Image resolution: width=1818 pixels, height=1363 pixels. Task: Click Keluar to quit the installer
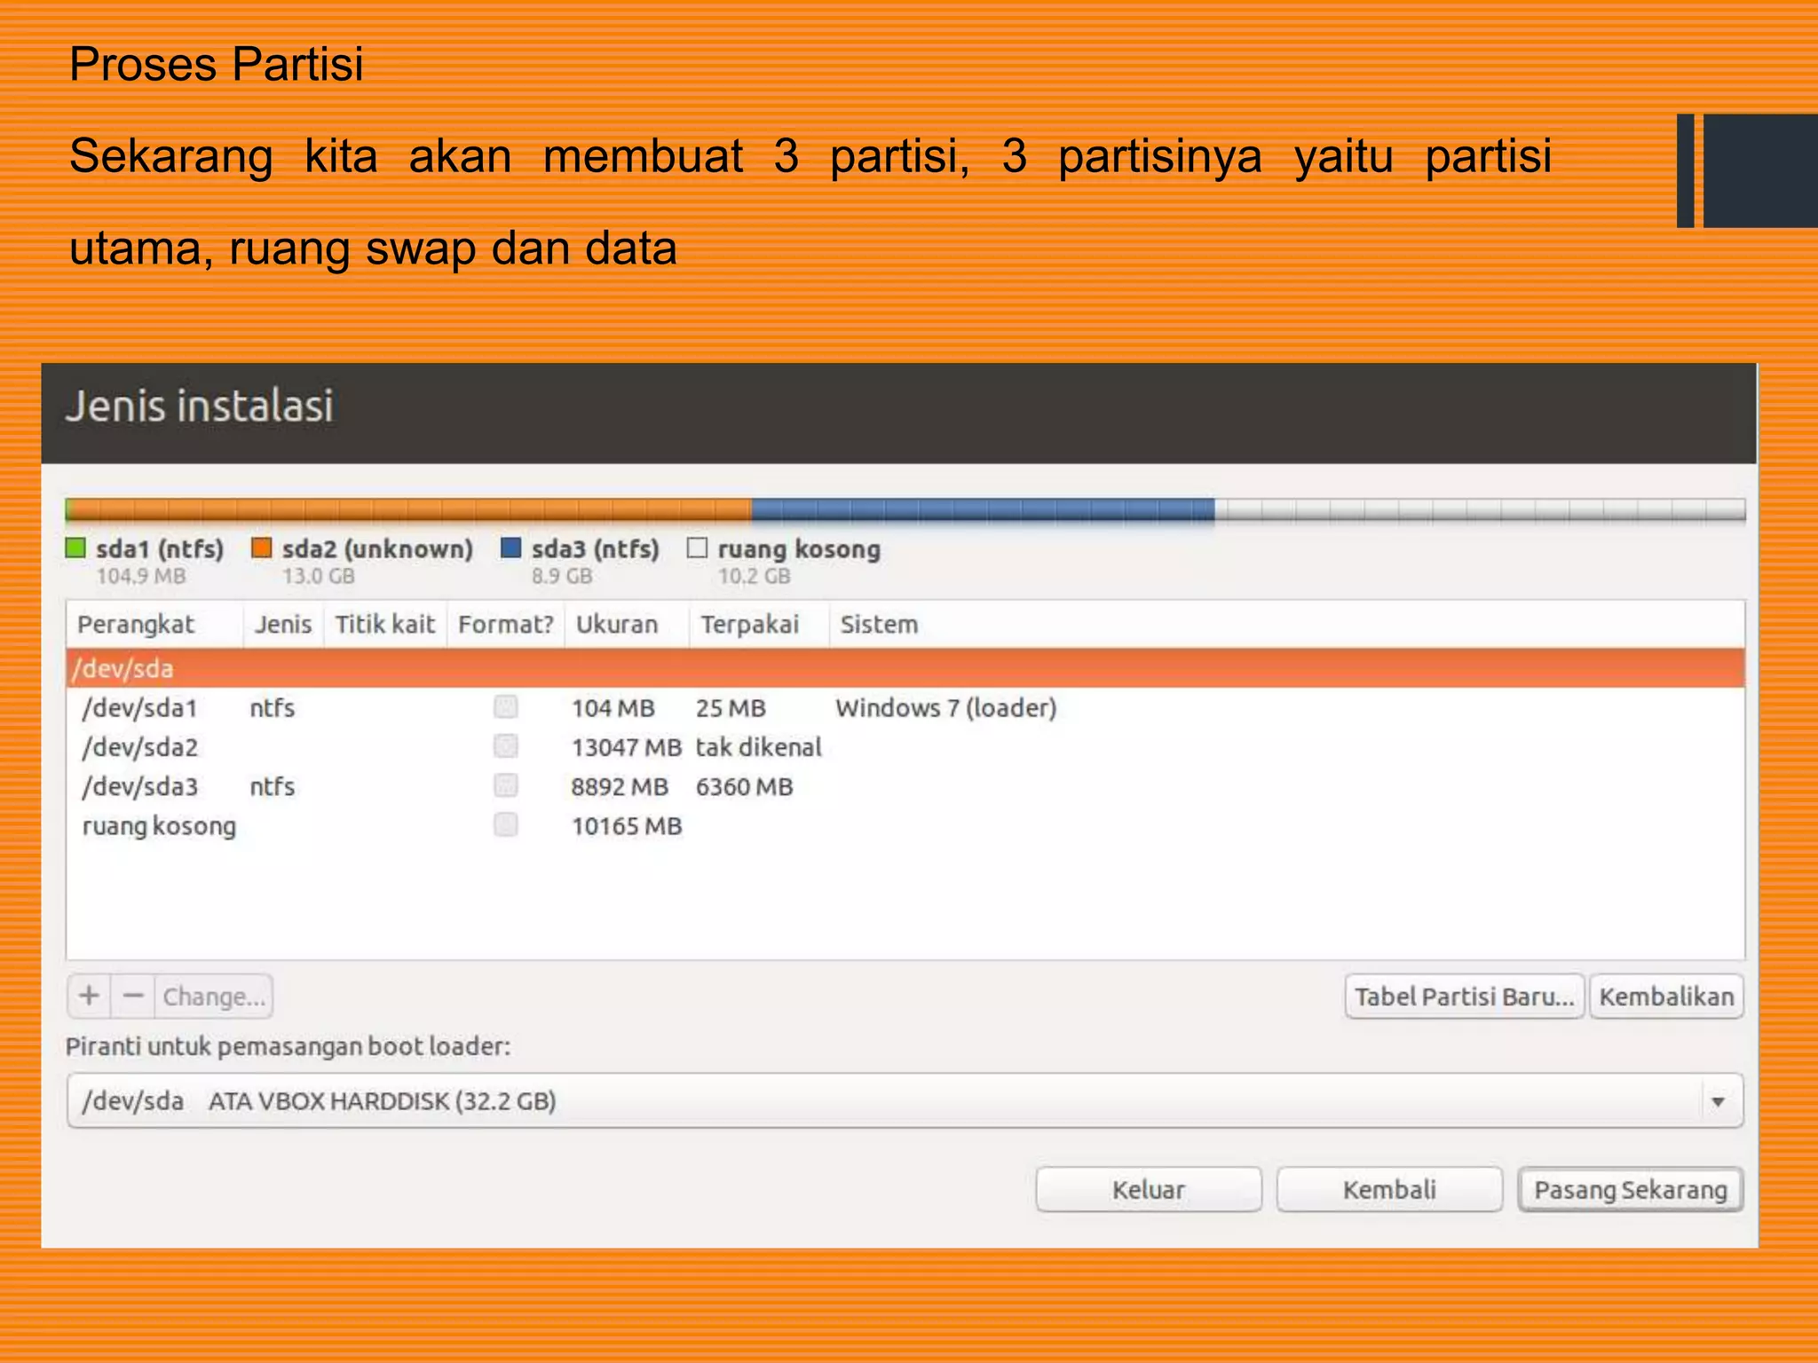1149,1189
